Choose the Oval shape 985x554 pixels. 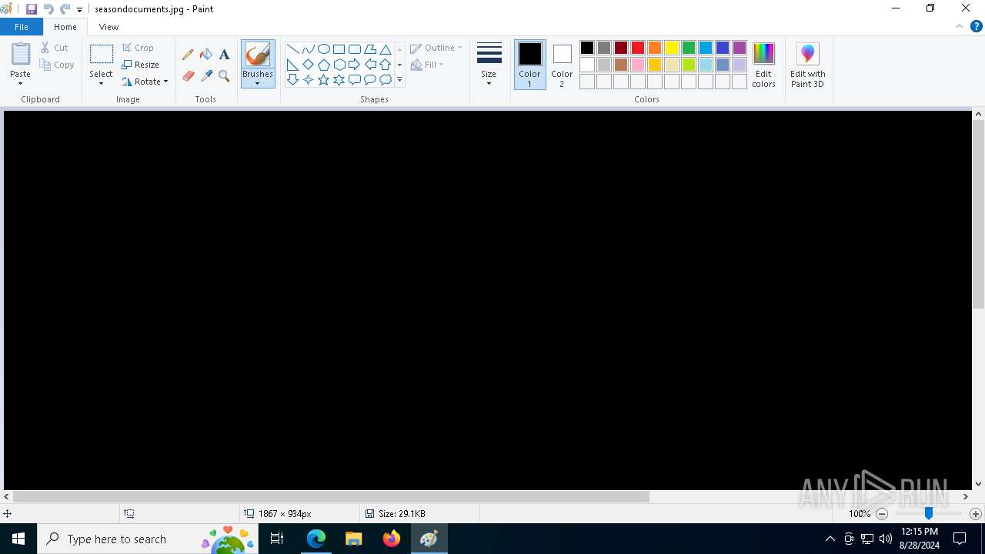[324, 49]
